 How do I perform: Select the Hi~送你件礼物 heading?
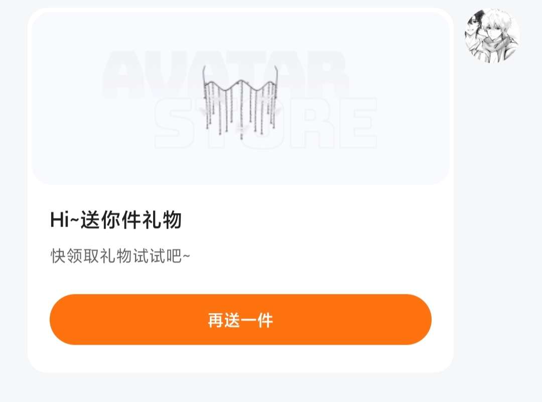(x=116, y=220)
